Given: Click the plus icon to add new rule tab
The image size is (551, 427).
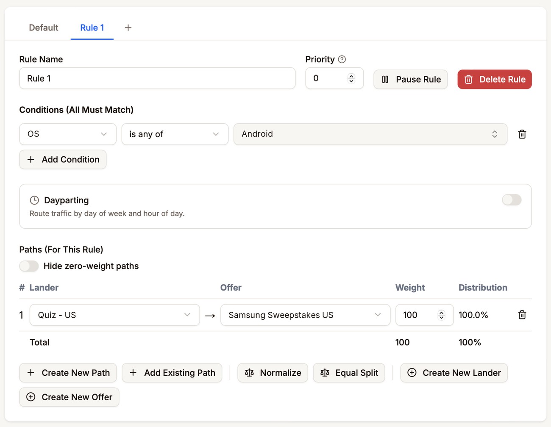Looking at the screenshot, I should (x=128, y=28).
